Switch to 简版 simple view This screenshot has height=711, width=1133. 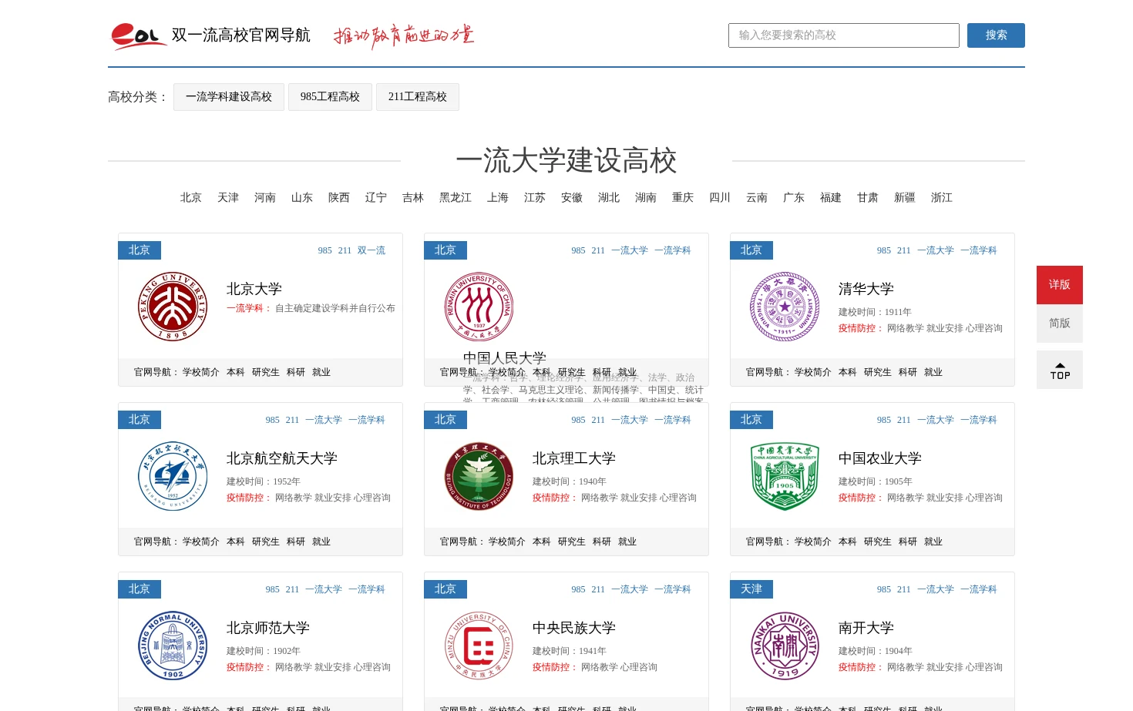point(1060,324)
